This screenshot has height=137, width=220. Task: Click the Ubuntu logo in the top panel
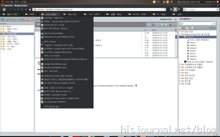point(3,2)
